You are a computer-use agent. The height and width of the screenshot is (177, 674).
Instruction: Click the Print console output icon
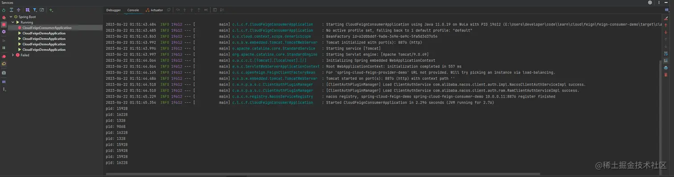666,68
